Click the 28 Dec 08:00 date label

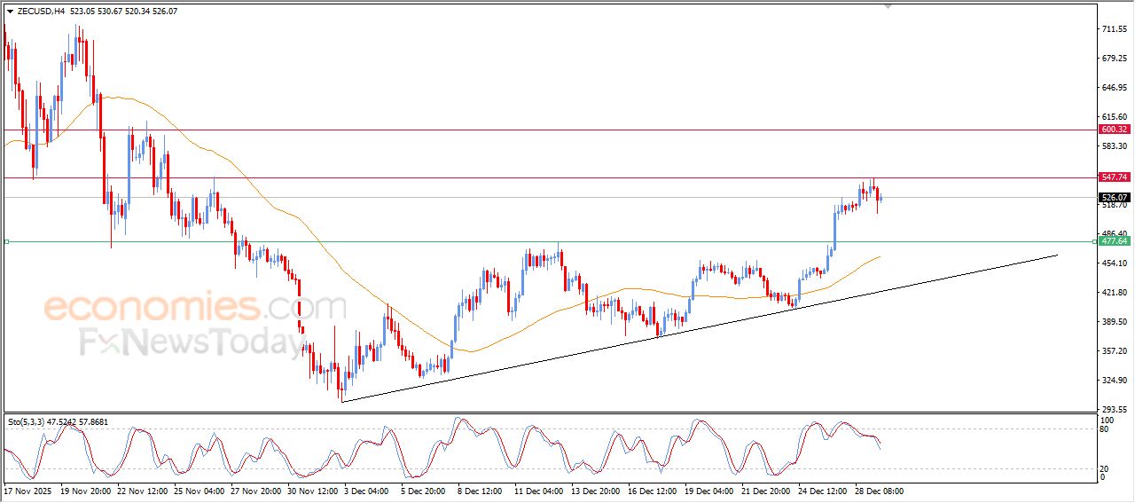coord(881,491)
